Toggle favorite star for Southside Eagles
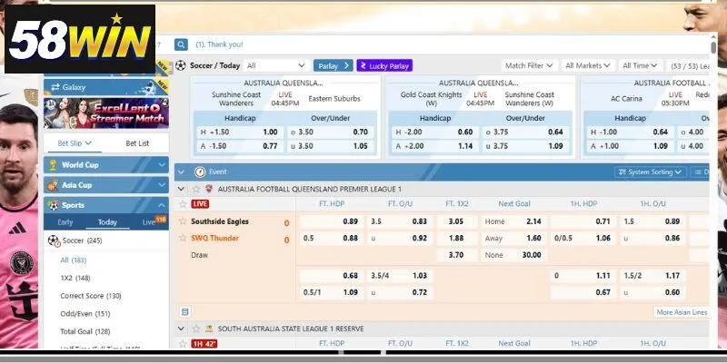727x363 pixels. (x=183, y=221)
